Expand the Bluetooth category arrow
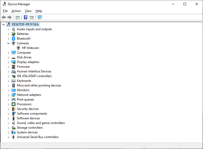The image size is (203, 149). [8, 39]
